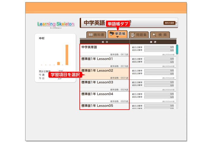Click the open book icon on 教科書 tab
The width and height of the screenshot is (212, 143).
click(x=91, y=35)
